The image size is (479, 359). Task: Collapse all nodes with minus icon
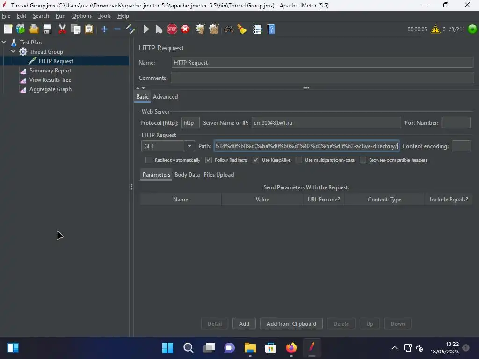117,29
